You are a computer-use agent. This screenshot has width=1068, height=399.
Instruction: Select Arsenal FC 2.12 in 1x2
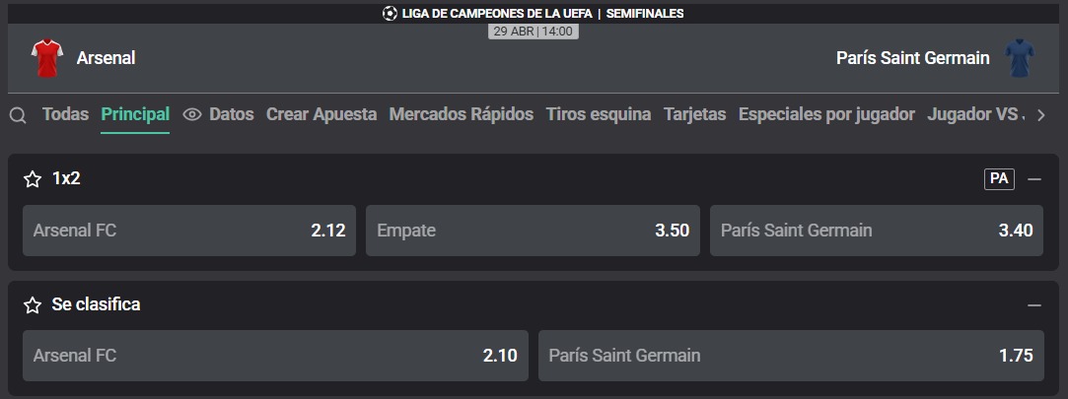[189, 231]
